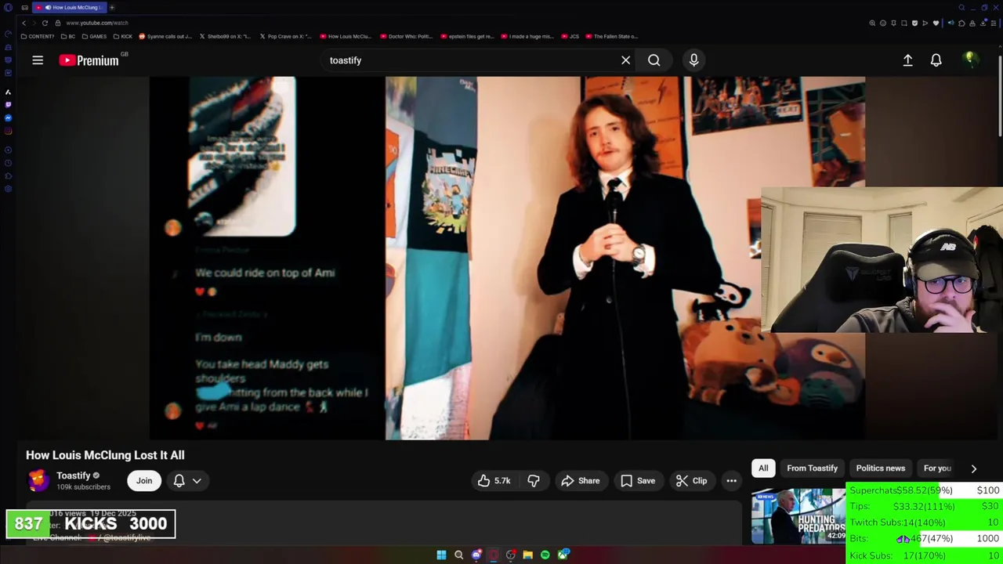Open the Twitch sidebar icon
The height and width of the screenshot is (564, 1003).
click(8, 104)
